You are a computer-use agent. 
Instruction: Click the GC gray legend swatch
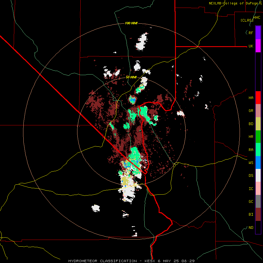258,201
